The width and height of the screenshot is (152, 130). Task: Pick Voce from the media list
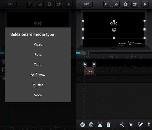[x=38, y=95]
